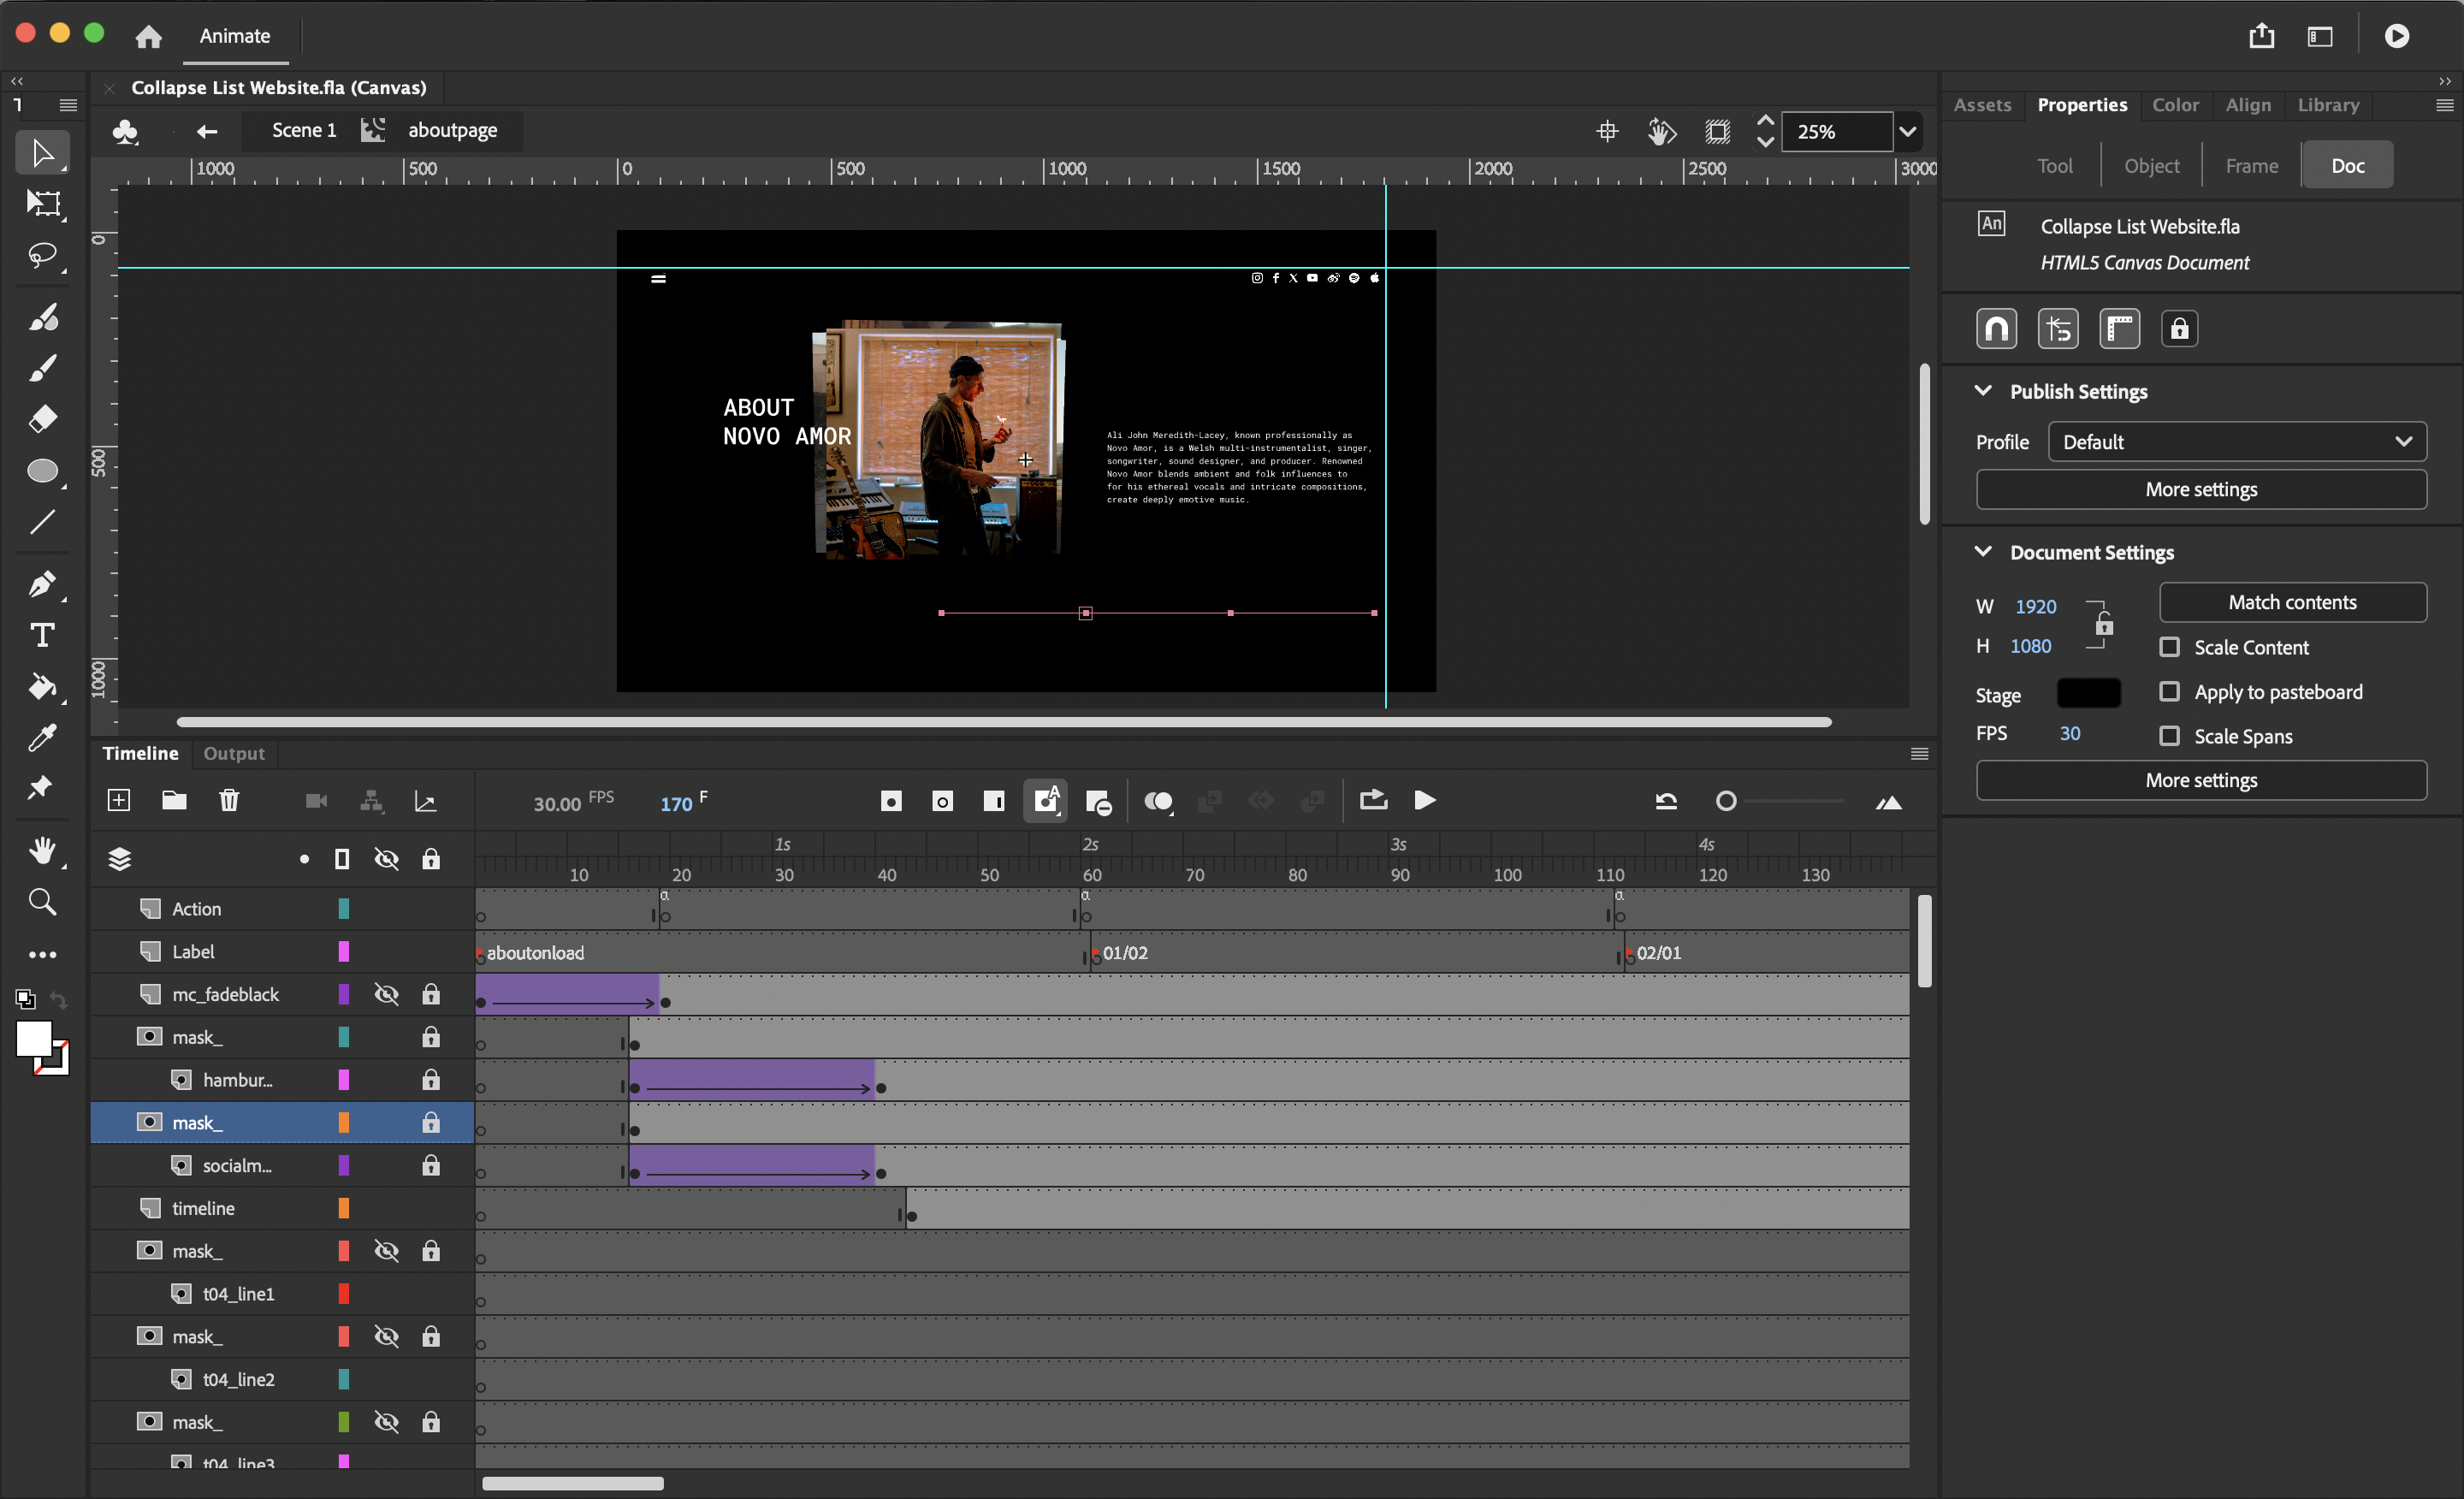Open the Profile Default dropdown
Viewport: 2464px width, 1499px height.
tap(2236, 442)
